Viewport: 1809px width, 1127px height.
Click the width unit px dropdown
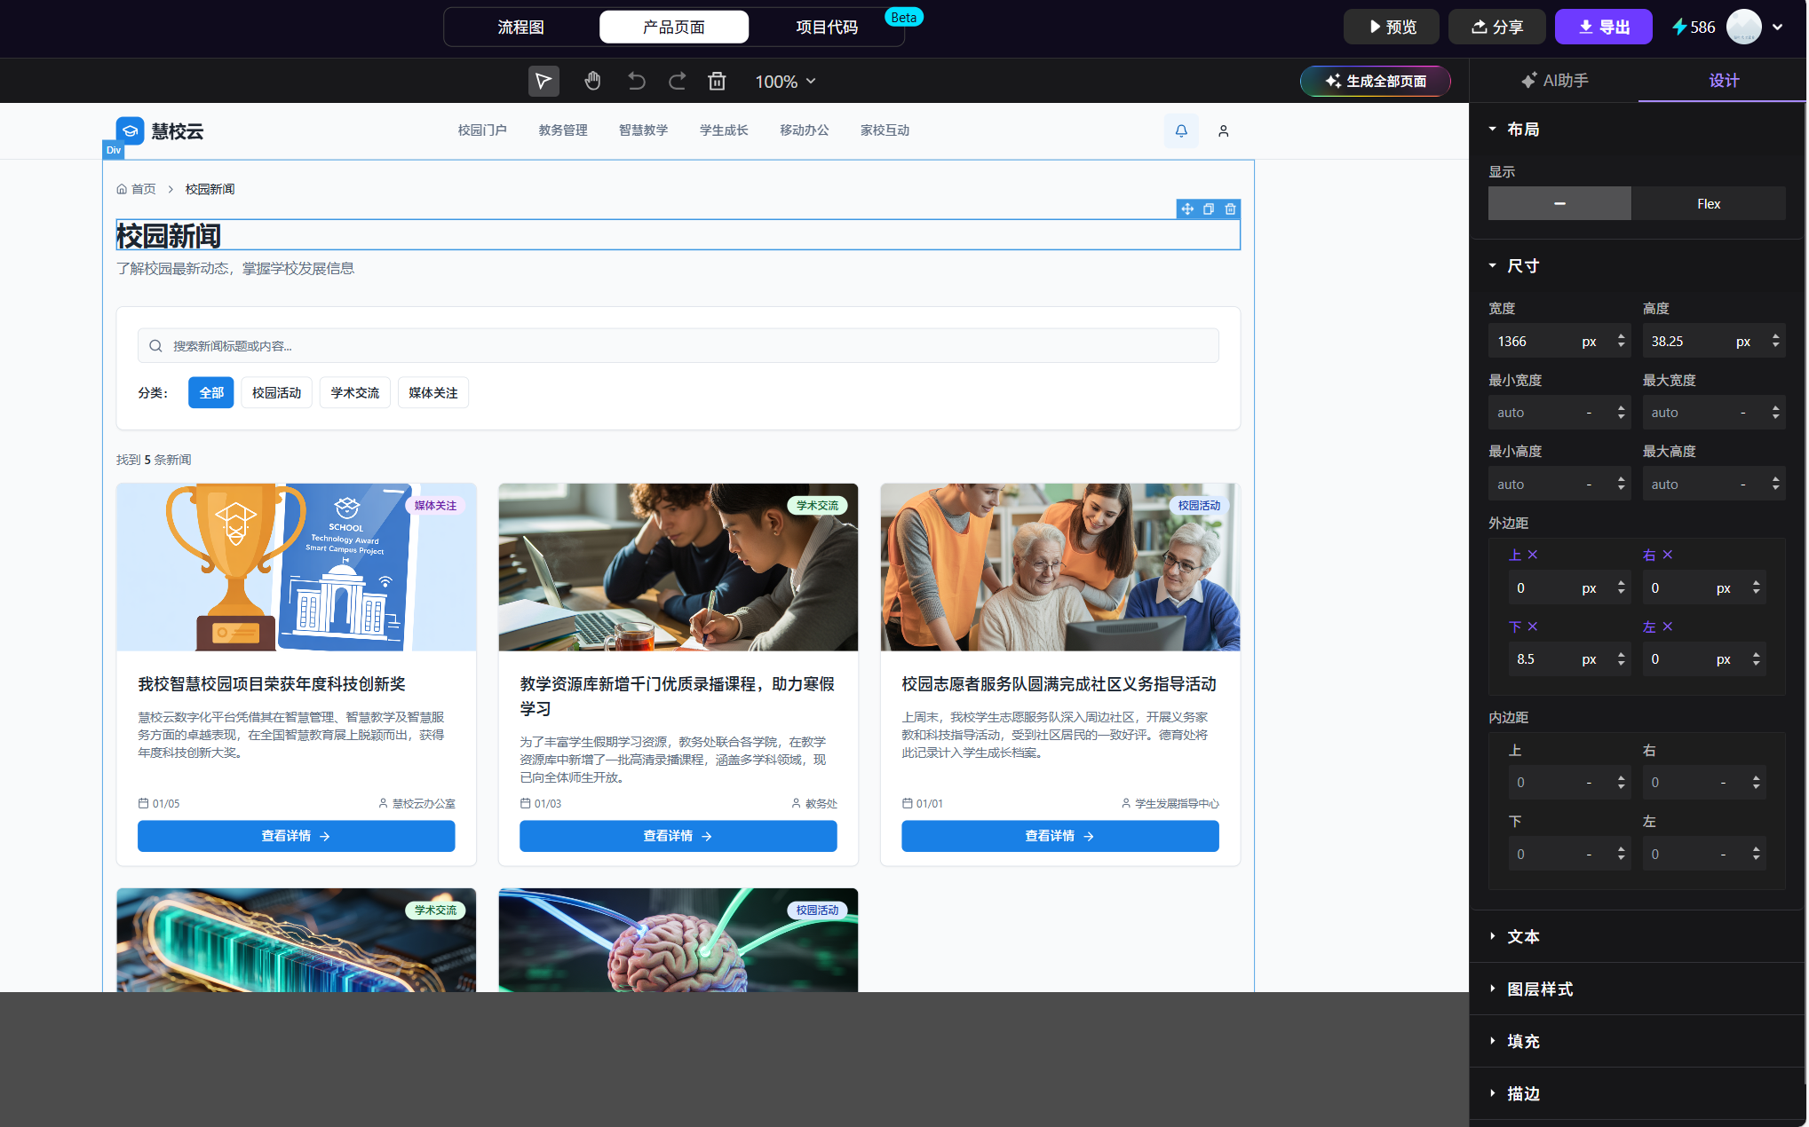click(x=1590, y=342)
